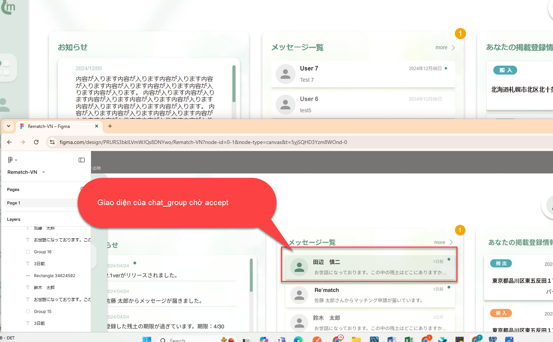The height and width of the screenshot is (342, 553).
Task: Click the Group 16 layer frame icon
Action: [x=28, y=252]
